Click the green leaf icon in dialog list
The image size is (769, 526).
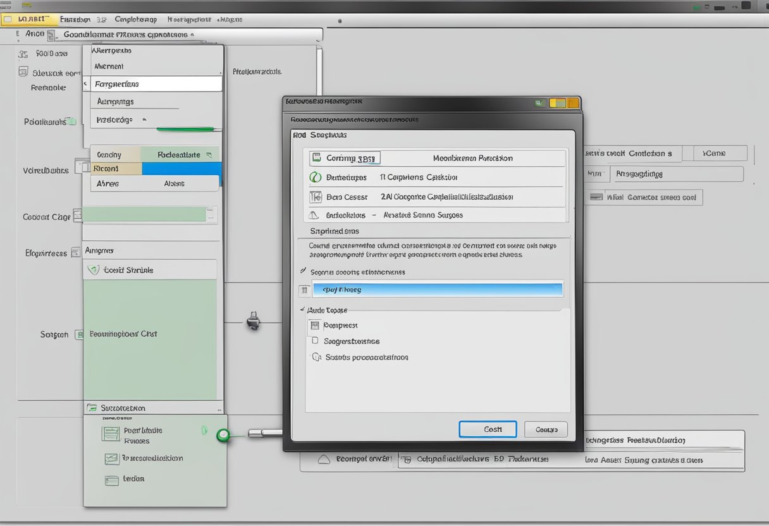[315, 178]
